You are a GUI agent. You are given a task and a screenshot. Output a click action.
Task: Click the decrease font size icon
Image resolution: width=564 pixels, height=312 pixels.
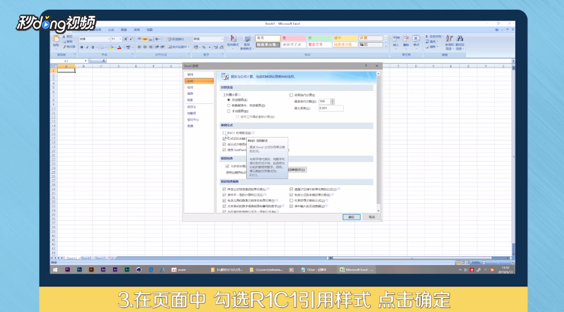pos(130,39)
